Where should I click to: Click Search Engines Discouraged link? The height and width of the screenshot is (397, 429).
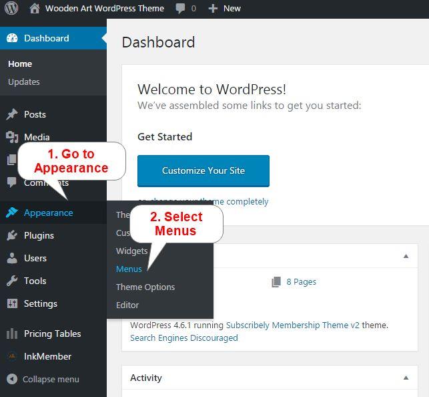point(184,338)
